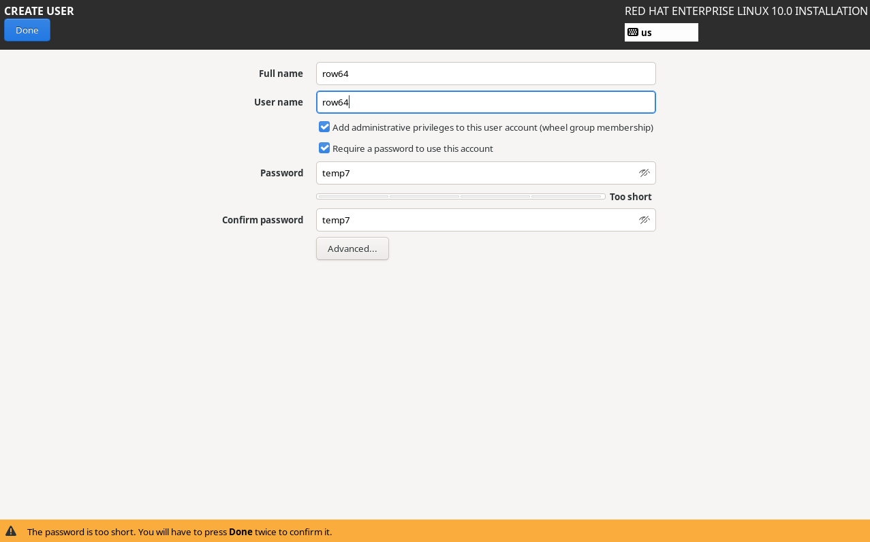Hide password with Password field eye icon
870x542 pixels.
(644, 173)
